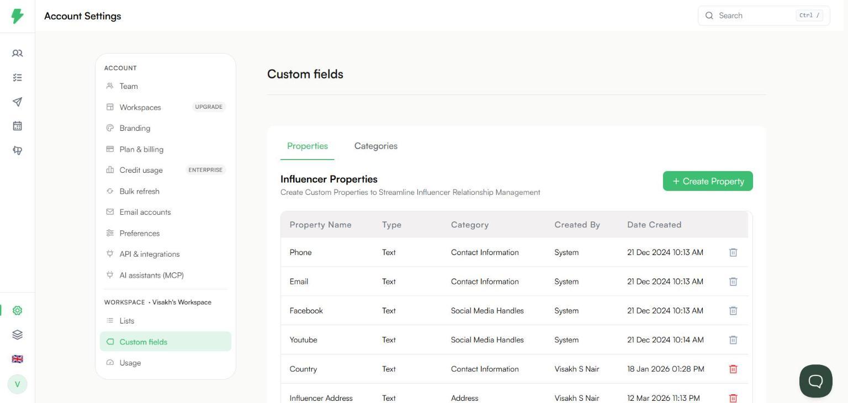848x403 pixels.
Task: Open workspace Usage page
Action: 166,363
